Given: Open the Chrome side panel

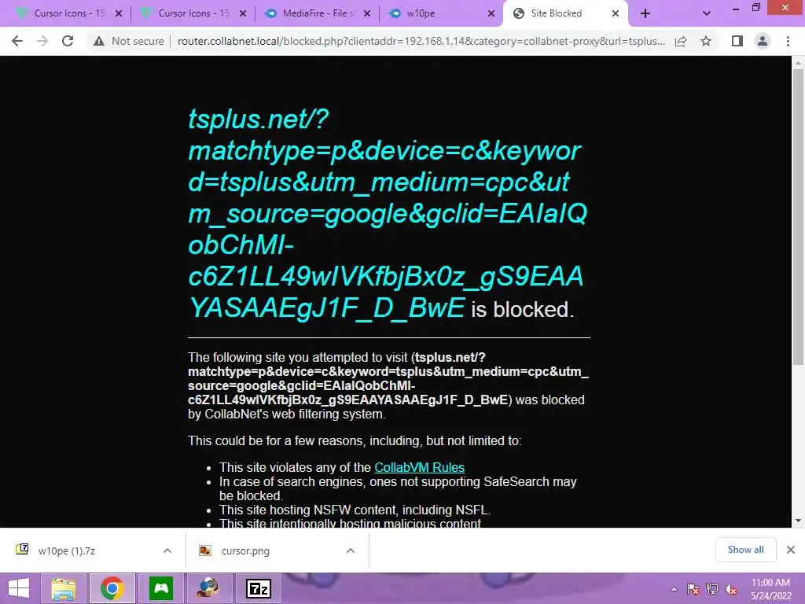Looking at the screenshot, I should tap(737, 41).
